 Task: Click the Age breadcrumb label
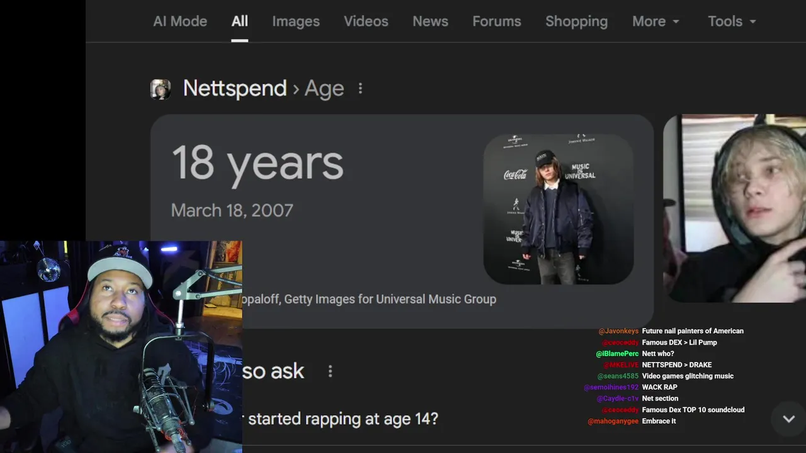[x=324, y=89]
